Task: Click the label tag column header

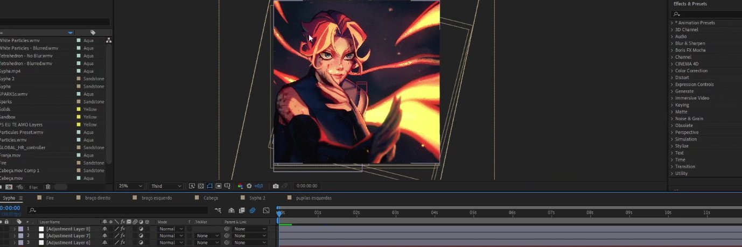Action: (x=93, y=33)
